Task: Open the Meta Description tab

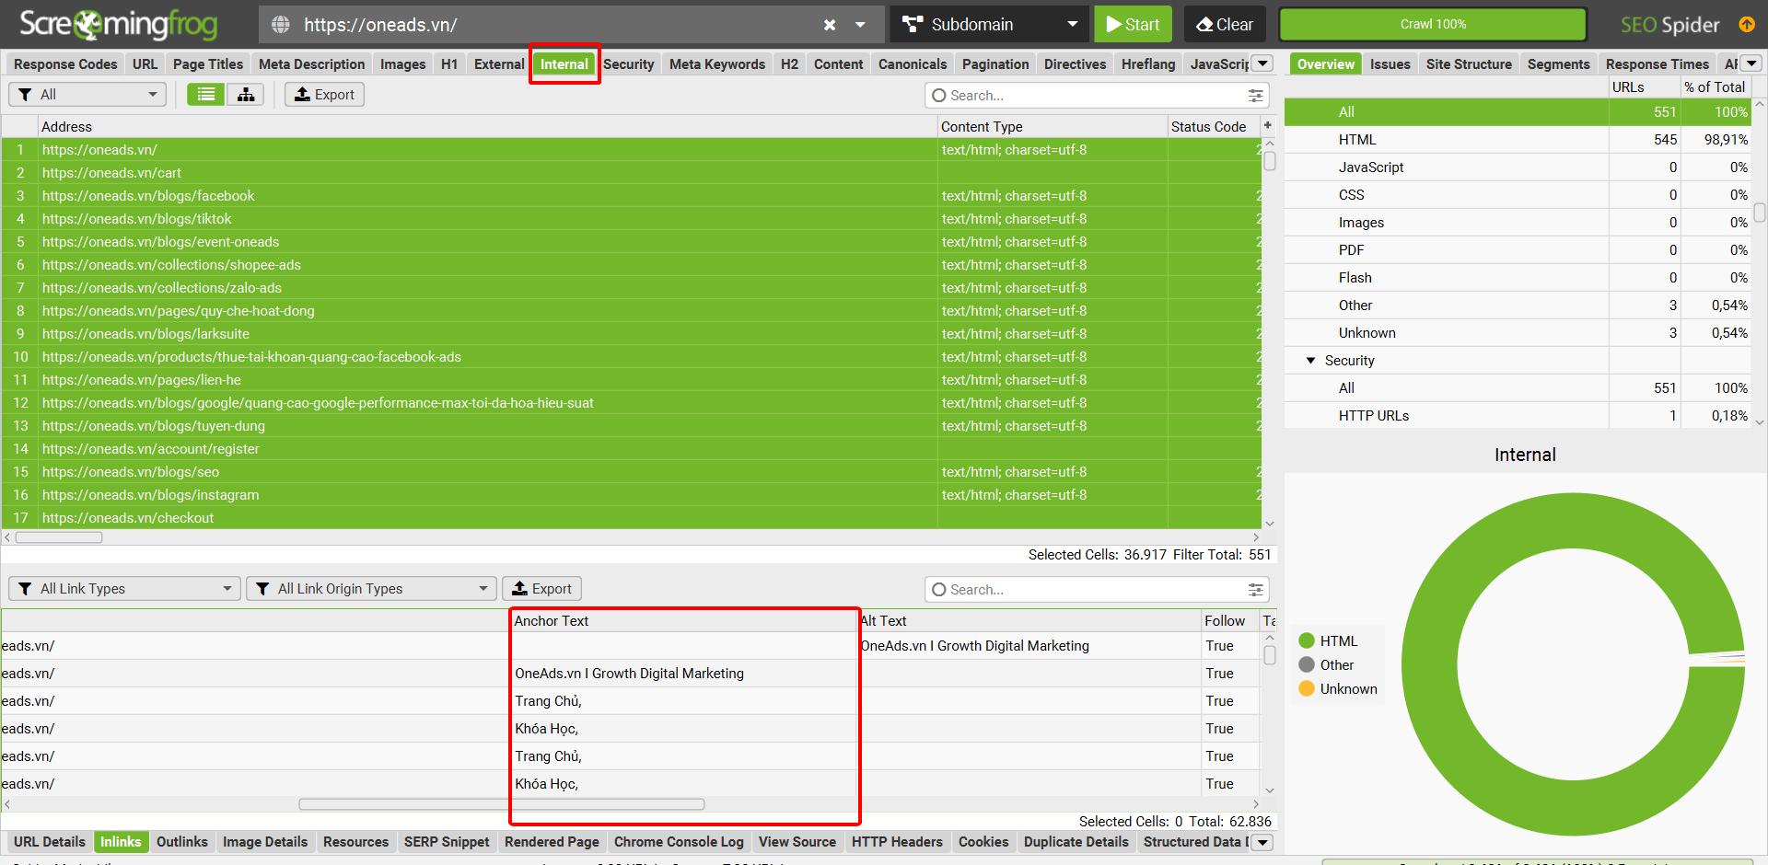Action: (311, 63)
